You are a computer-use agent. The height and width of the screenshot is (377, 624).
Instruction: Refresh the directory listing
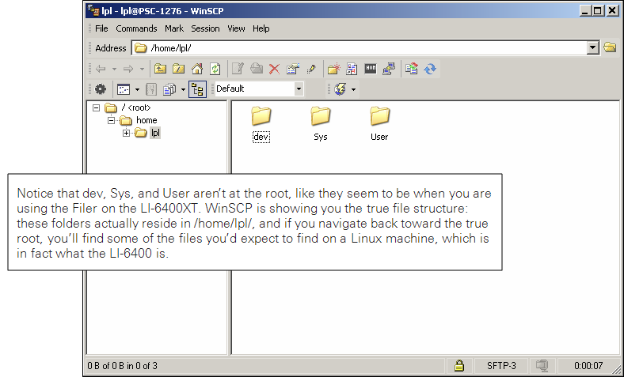coord(215,69)
